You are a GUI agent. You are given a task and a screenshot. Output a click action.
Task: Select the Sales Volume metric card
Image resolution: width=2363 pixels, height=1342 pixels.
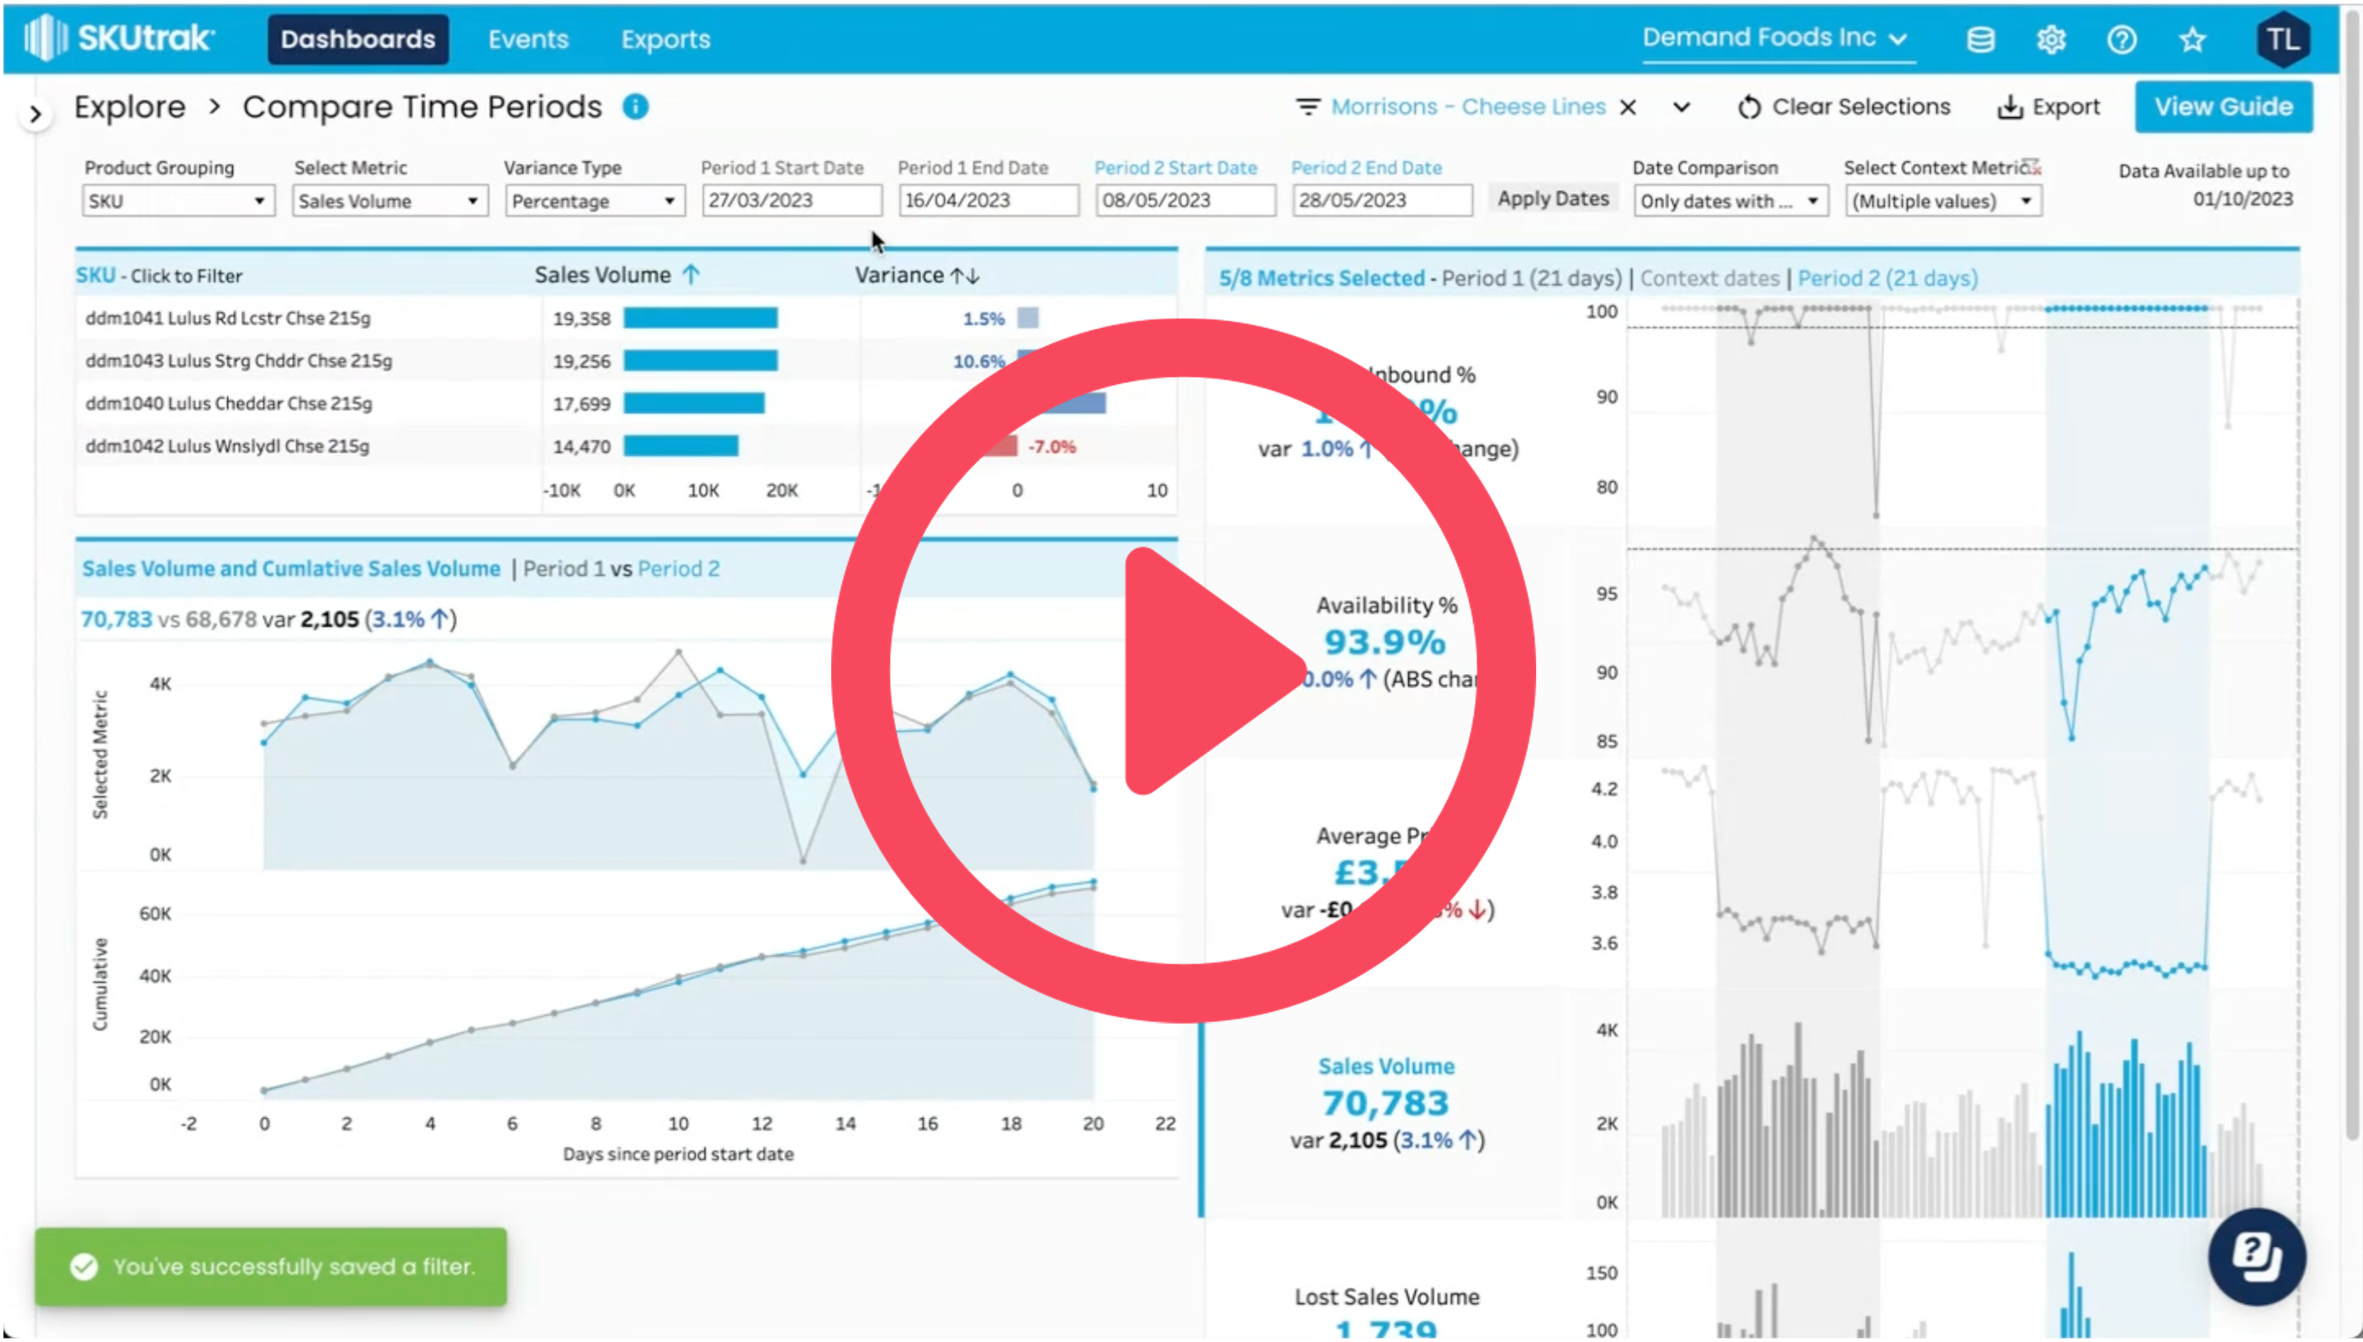(1385, 1102)
